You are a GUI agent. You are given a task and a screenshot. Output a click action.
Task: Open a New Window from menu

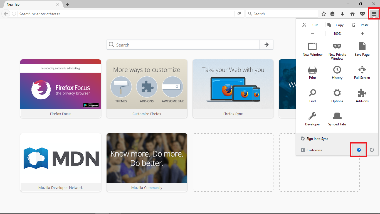click(x=312, y=49)
